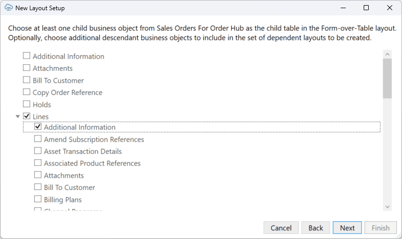Enable Asset Transaction Details checkbox
Image resolution: width=402 pixels, height=239 pixels.
point(38,151)
